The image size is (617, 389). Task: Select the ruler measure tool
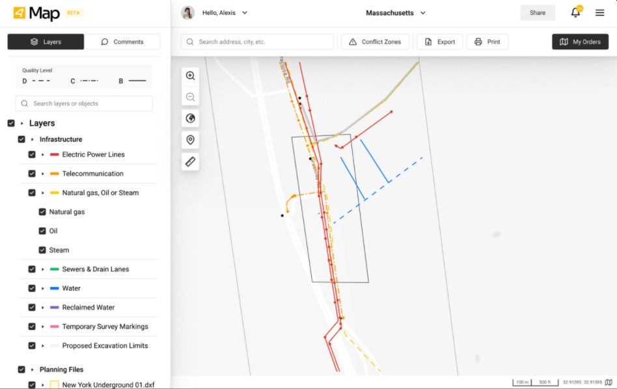[190, 161]
